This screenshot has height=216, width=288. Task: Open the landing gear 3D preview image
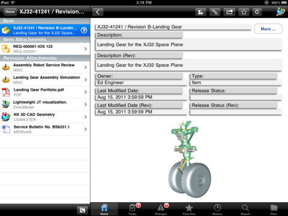point(190,159)
